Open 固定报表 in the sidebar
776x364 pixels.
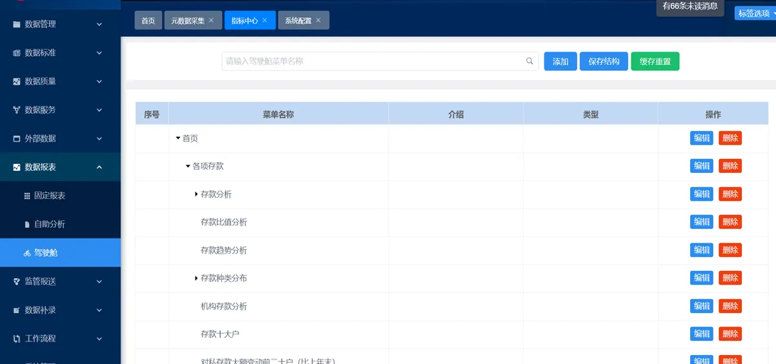coord(49,196)
